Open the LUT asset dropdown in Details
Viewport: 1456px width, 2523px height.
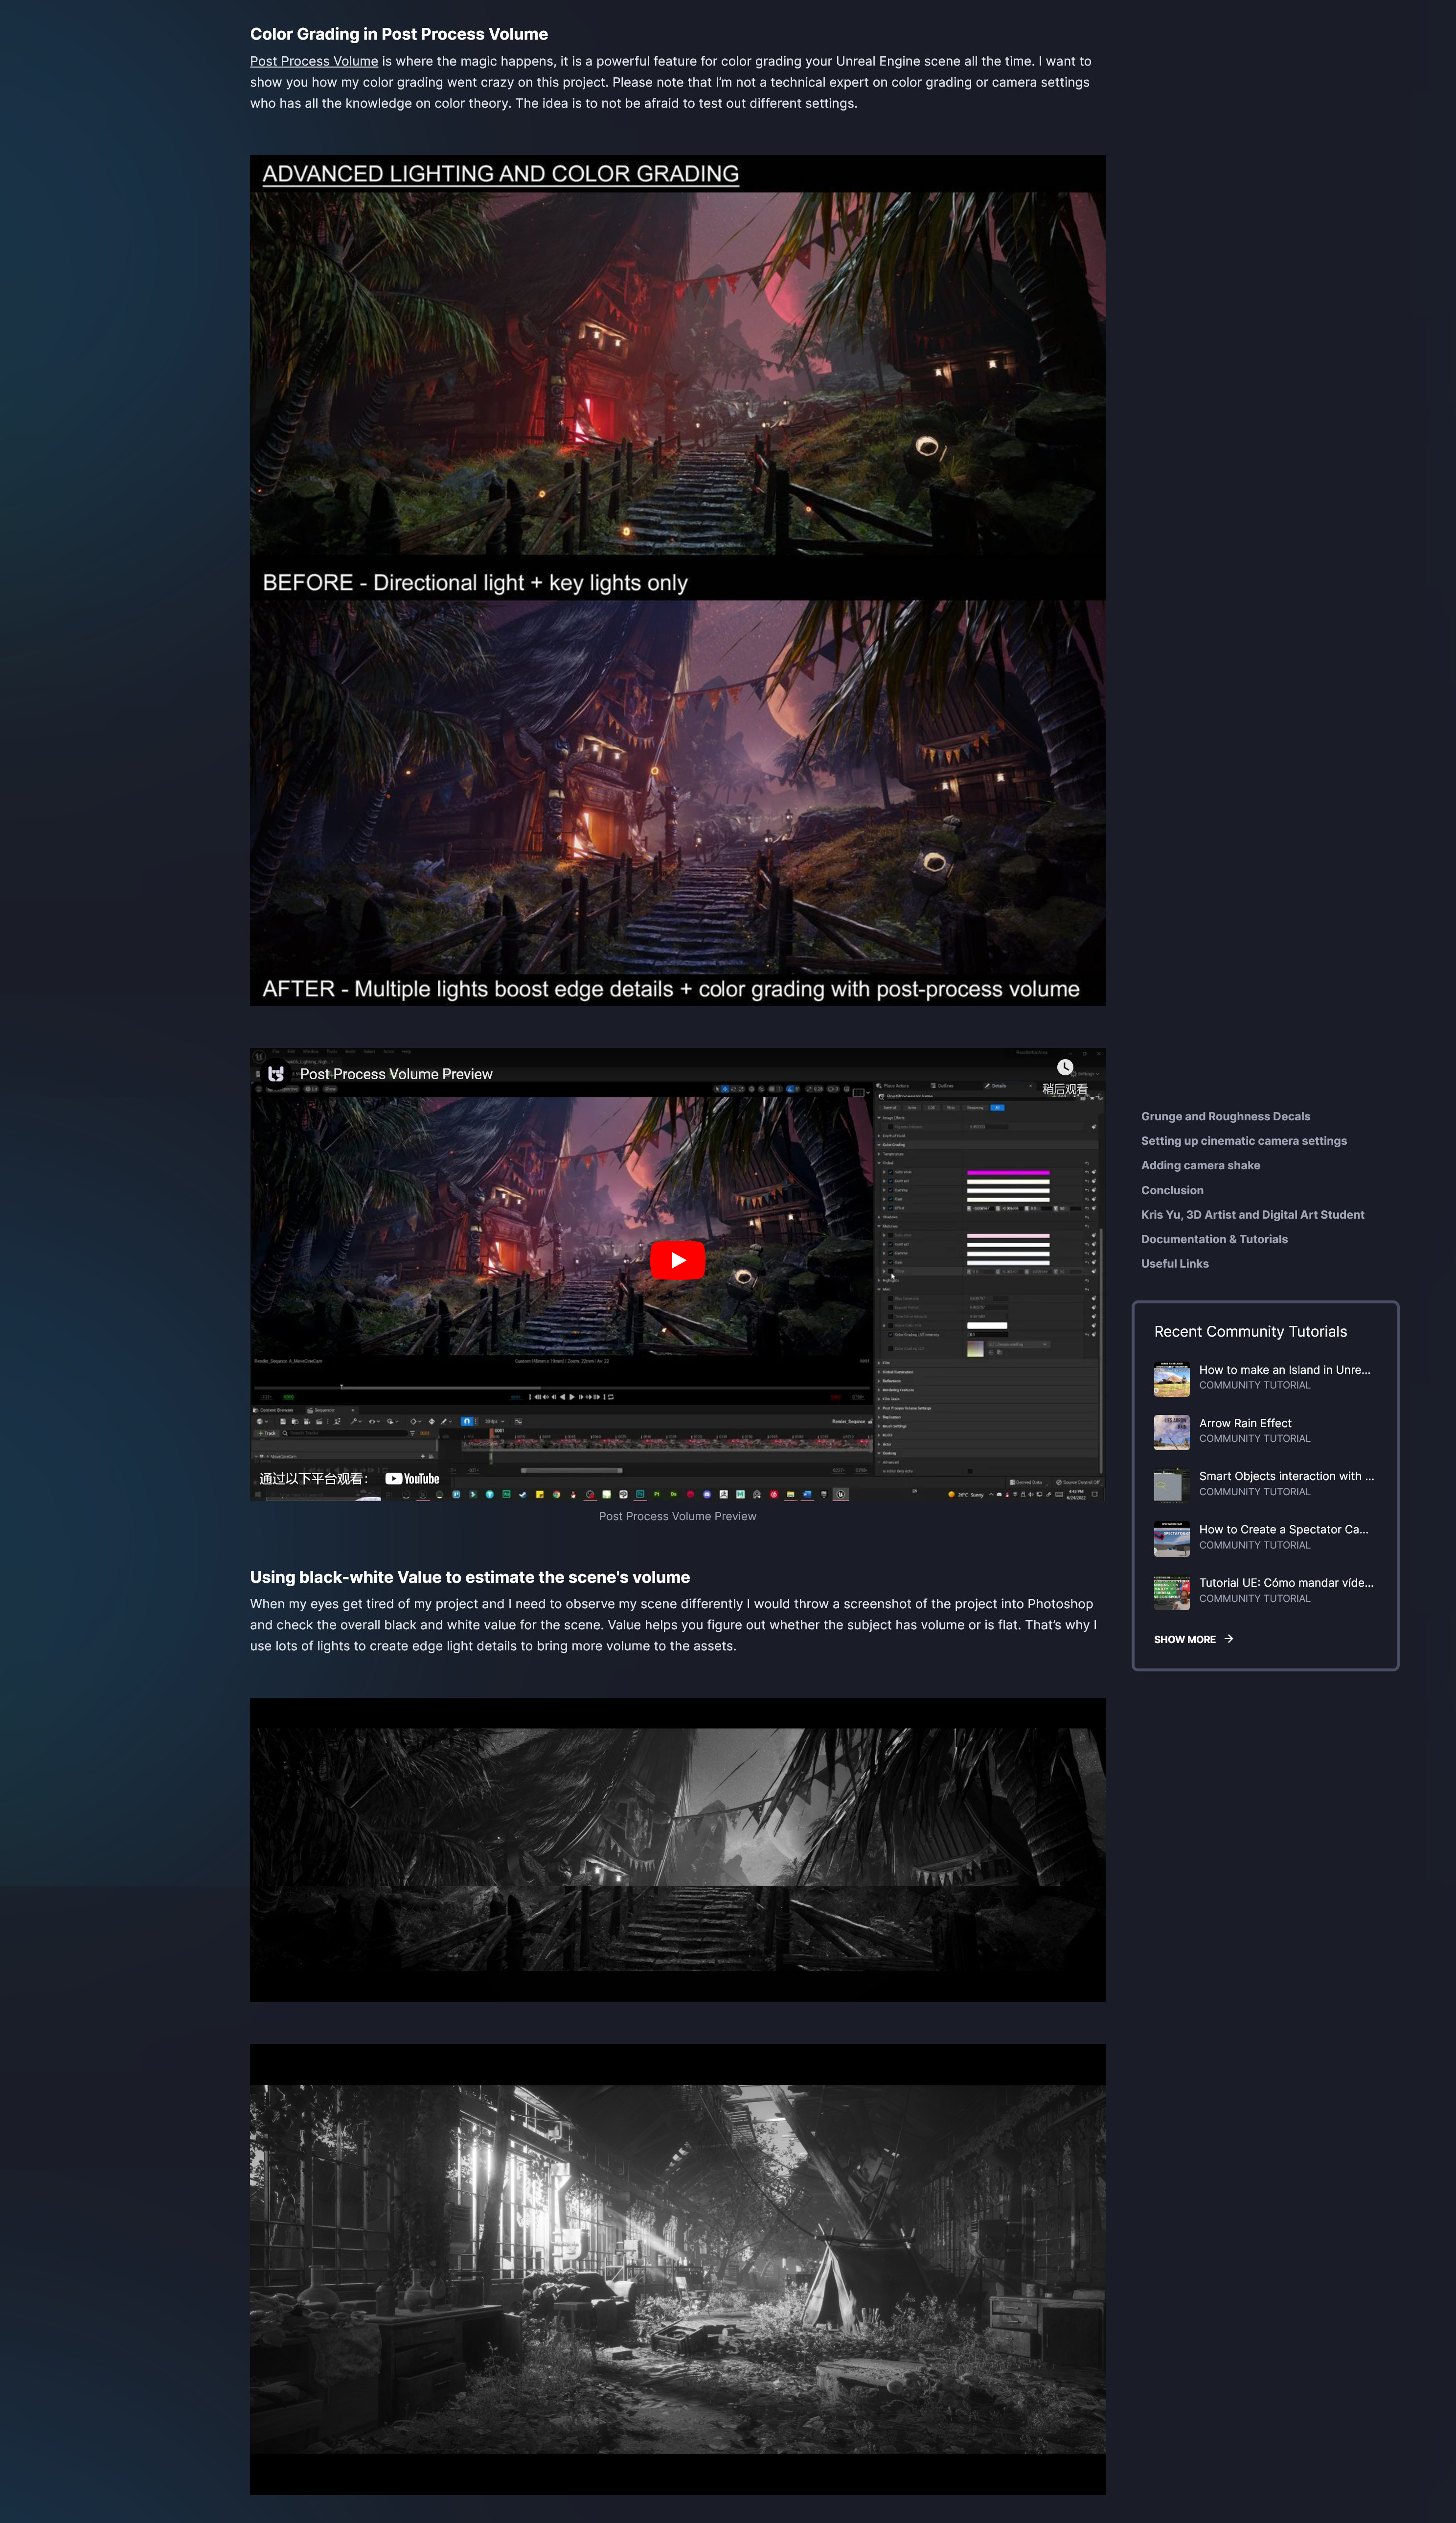pos(1045,1344)
